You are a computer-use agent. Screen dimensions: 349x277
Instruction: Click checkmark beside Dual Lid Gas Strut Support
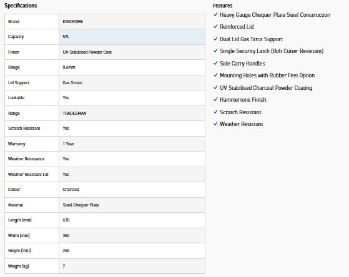(x=215, y=39)
